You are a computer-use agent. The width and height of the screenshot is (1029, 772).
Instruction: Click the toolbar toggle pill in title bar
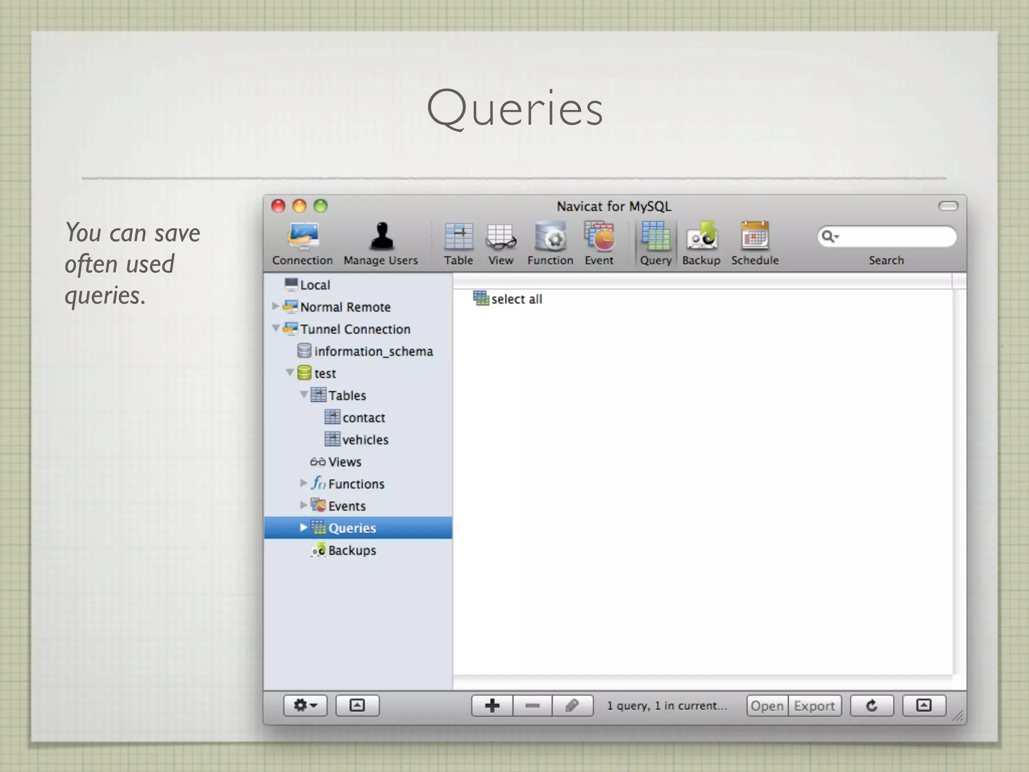[948, 206]
